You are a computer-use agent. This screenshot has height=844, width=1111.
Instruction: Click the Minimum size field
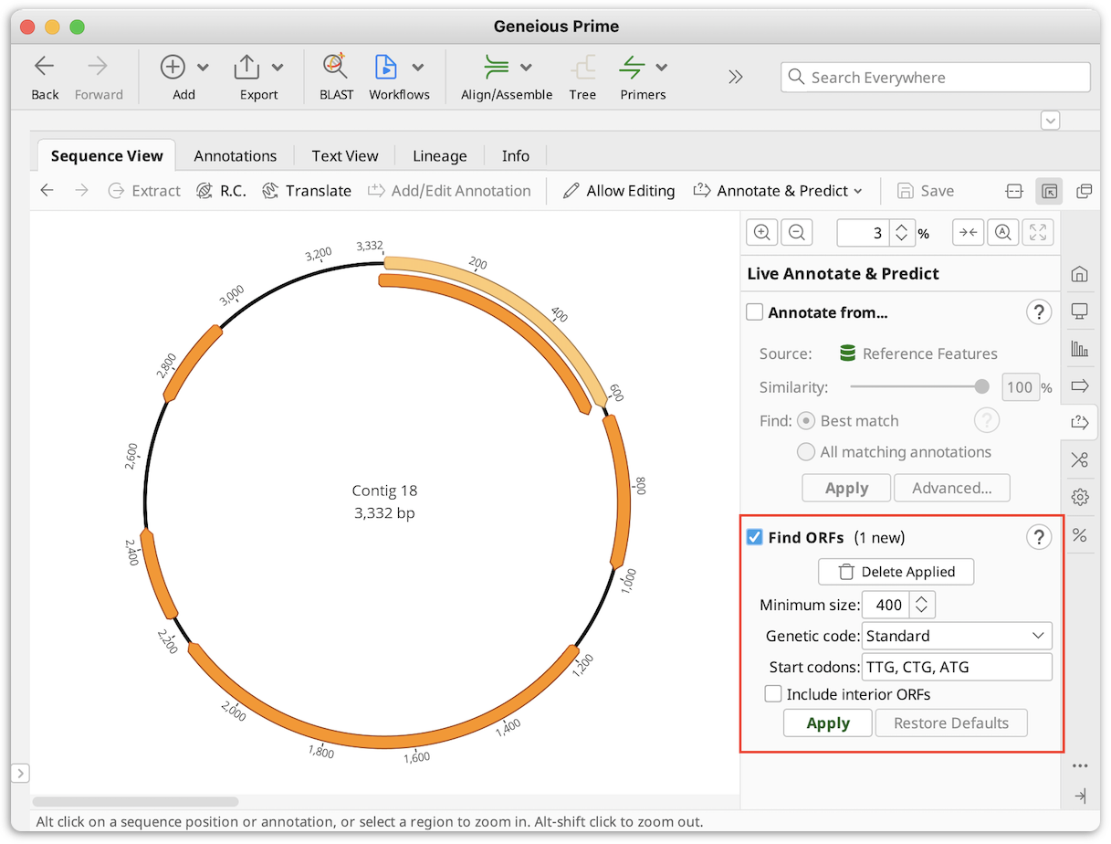886,605
